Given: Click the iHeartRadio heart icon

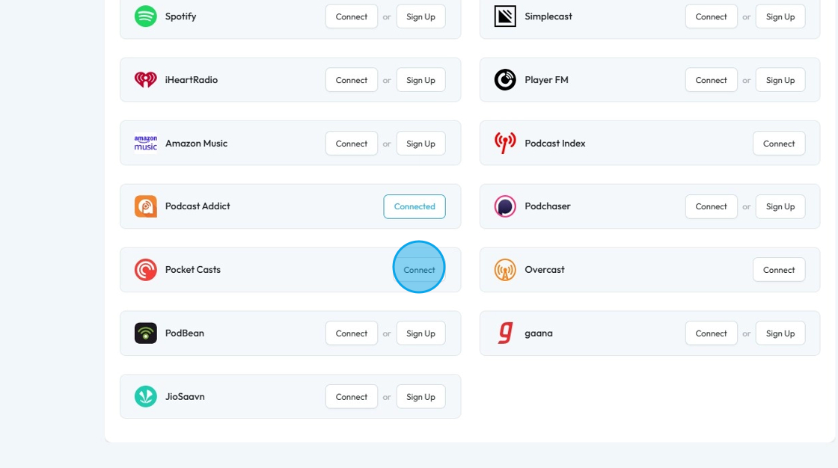Looking at the screenshot, I should pos(146,80).
